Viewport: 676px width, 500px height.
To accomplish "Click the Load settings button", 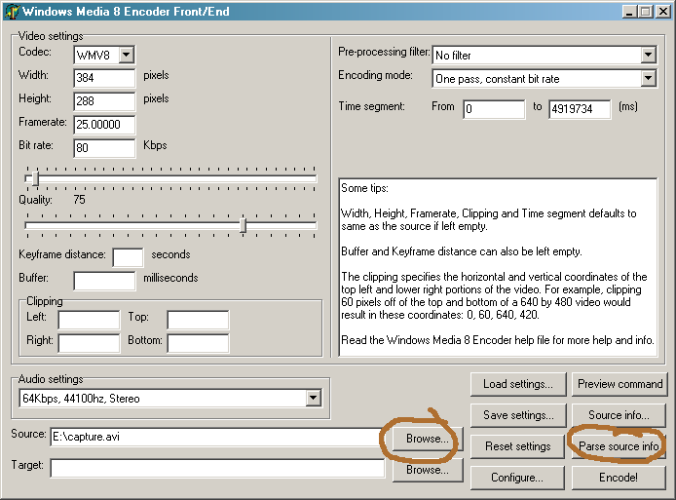I will [x=518, y=384].
